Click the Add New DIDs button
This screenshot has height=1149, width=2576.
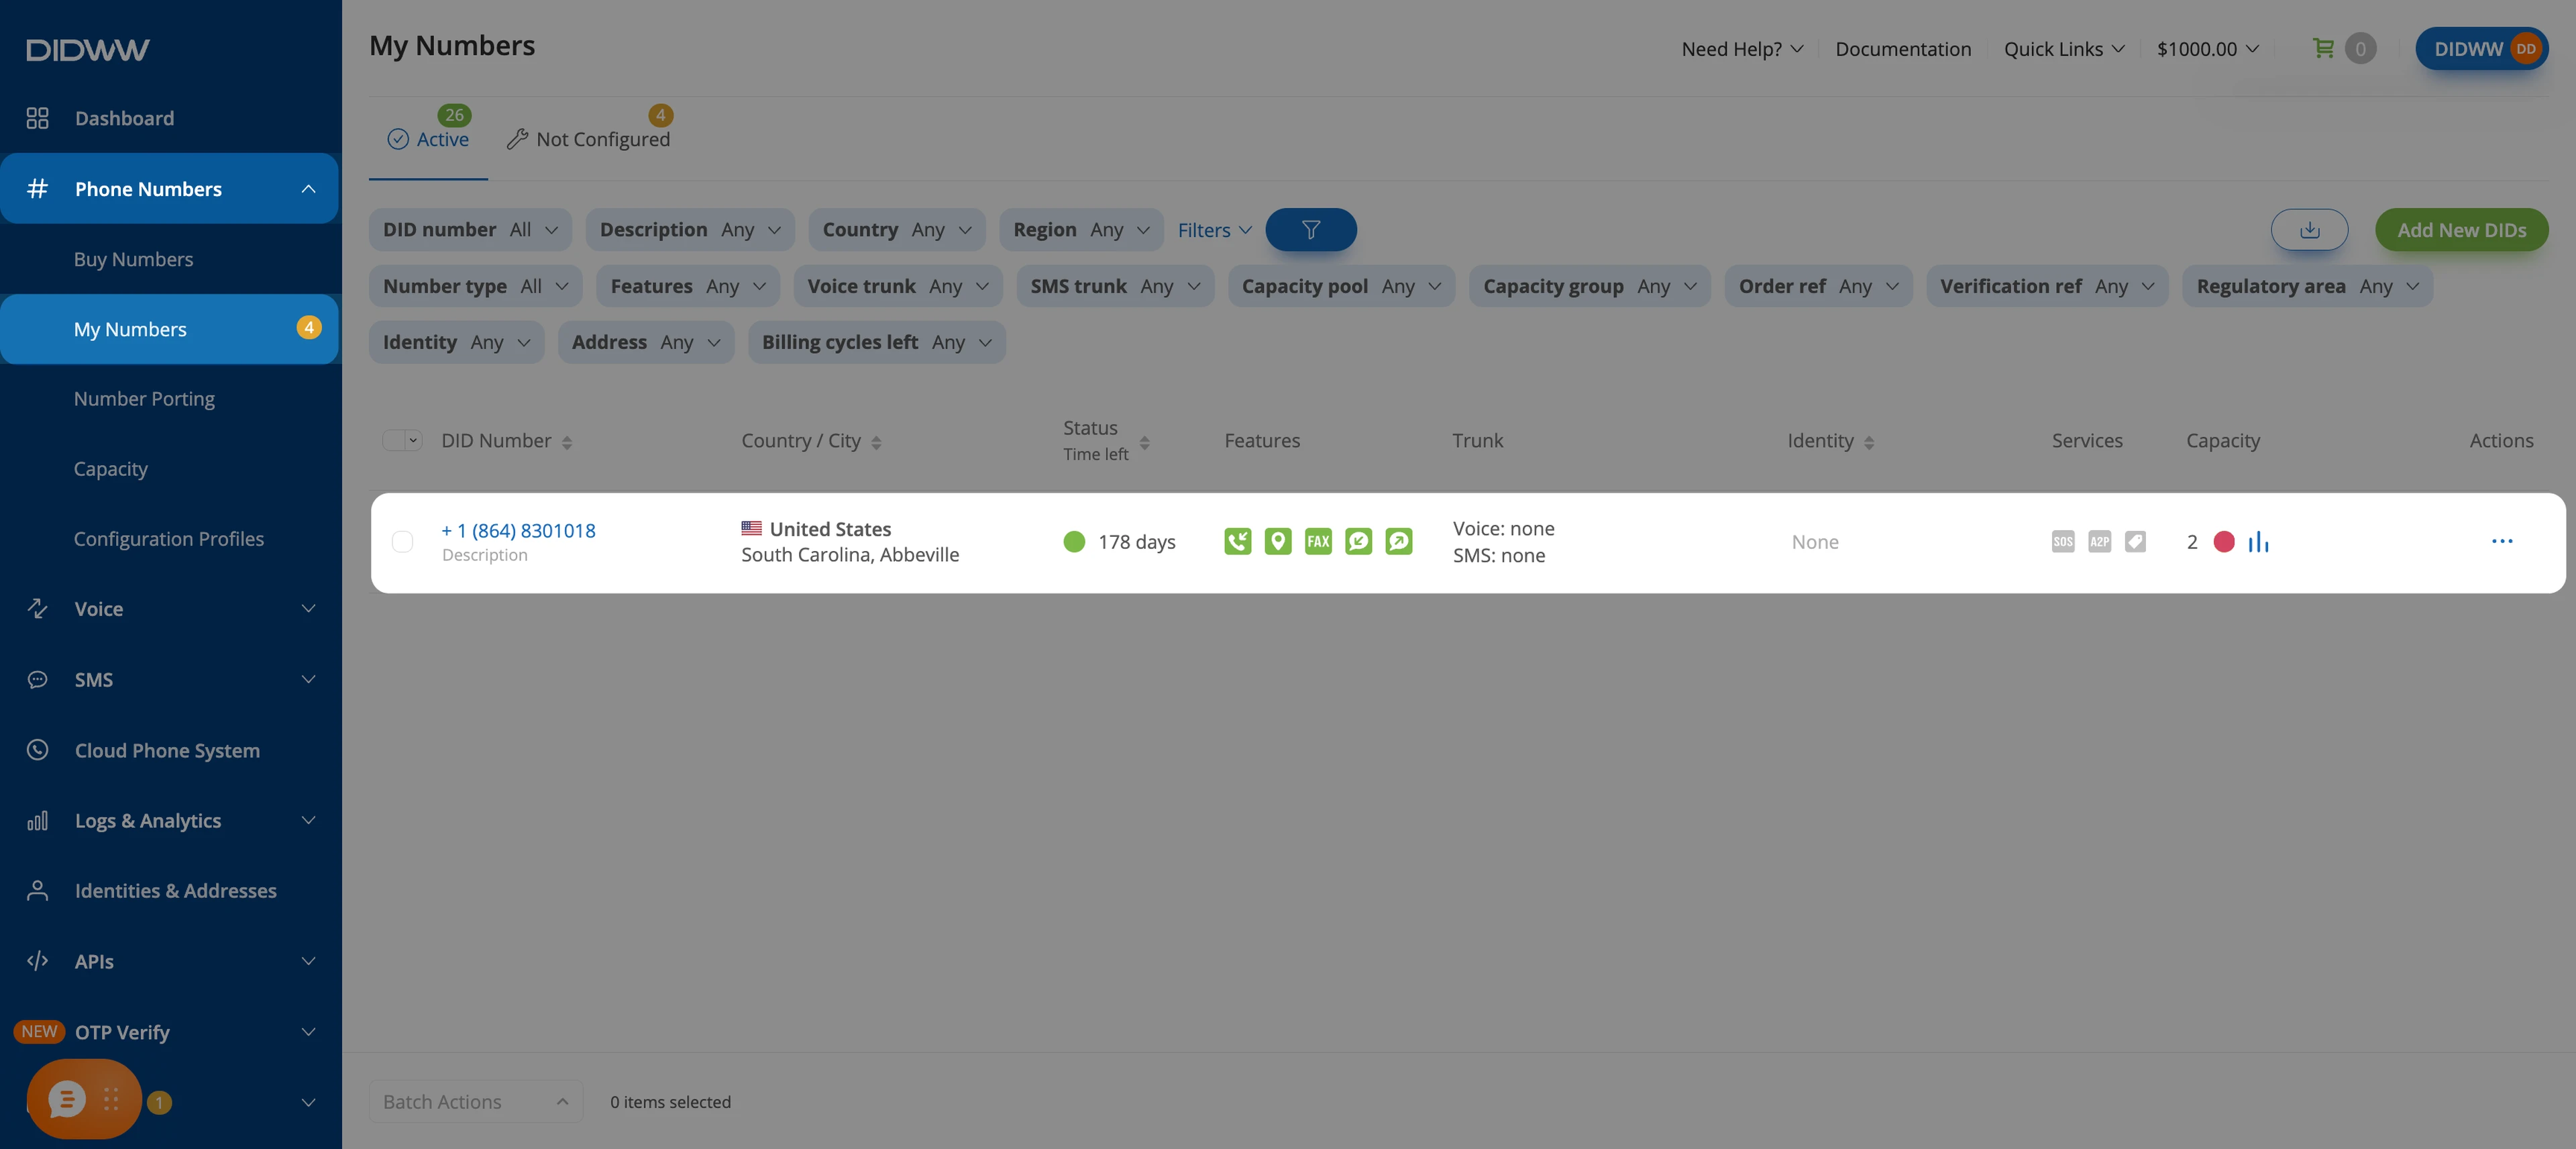point(2461,230)
